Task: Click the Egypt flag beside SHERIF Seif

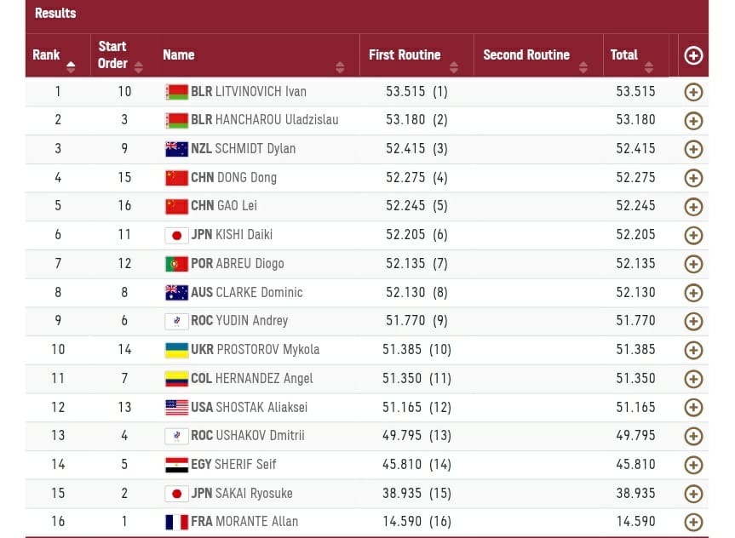Action: [x=176, y=465]
